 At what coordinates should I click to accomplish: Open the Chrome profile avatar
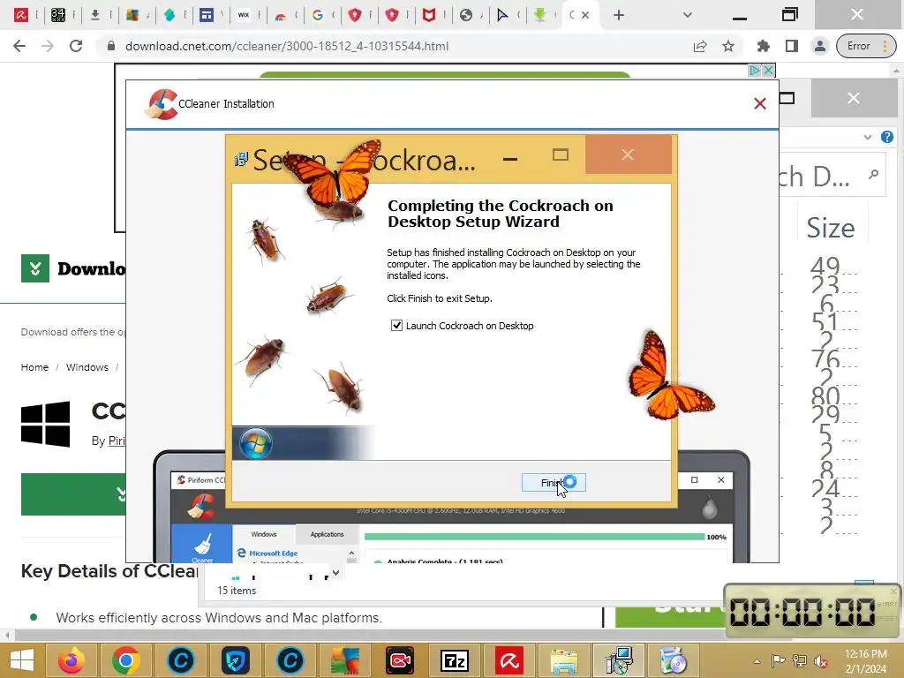[x=819, y=46]
